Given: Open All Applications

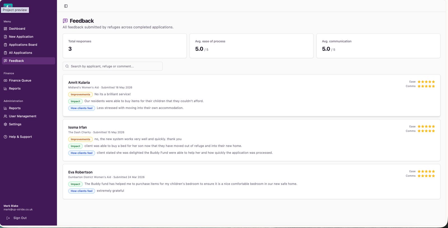Looking at the screenshot, I should (x=28, y=53).
